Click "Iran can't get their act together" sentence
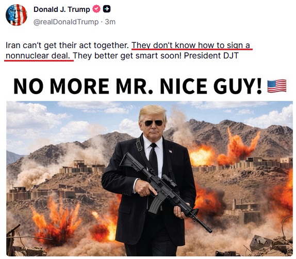 (67, 45)
